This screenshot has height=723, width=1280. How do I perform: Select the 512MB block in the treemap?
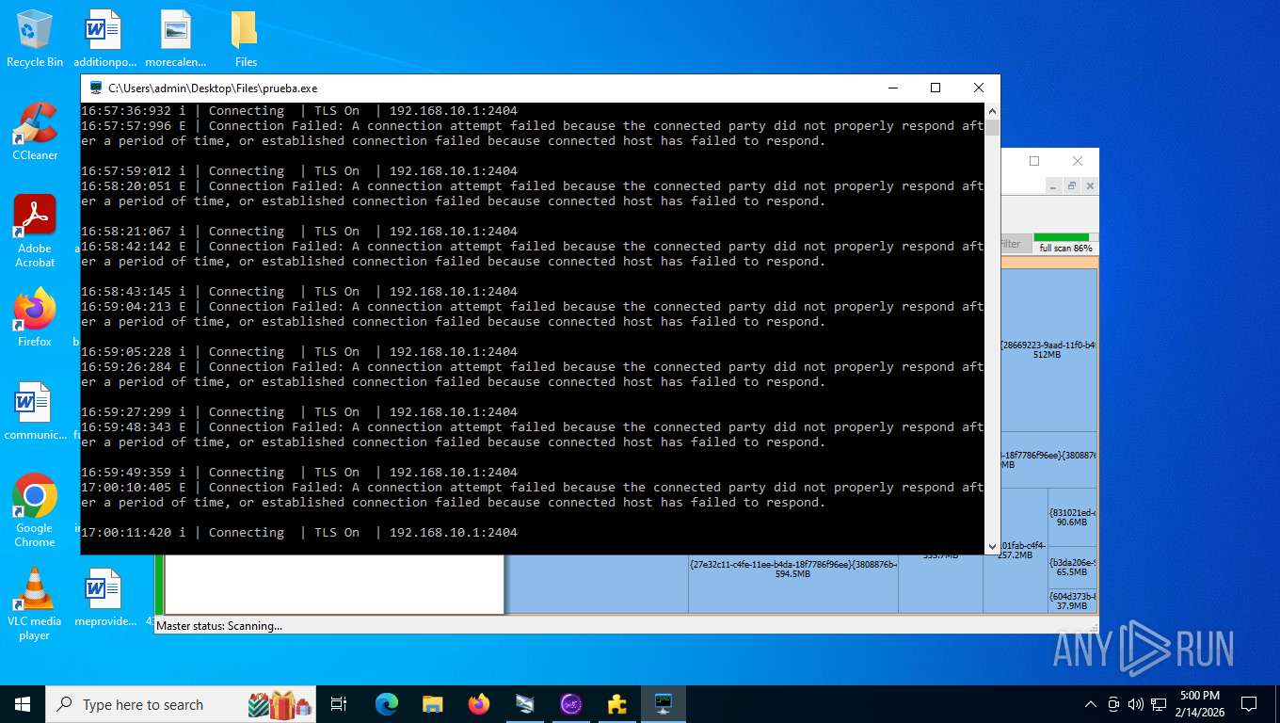pos(1048,350)
